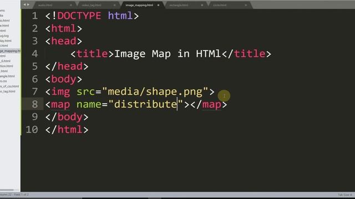355x199 pixels.
Task: Close the rectangle.html tab
Action: click(202, 5)
